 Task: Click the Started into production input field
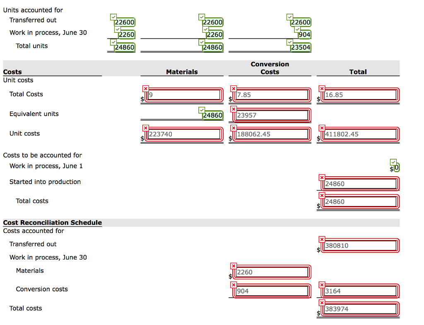tap(360, 184)
